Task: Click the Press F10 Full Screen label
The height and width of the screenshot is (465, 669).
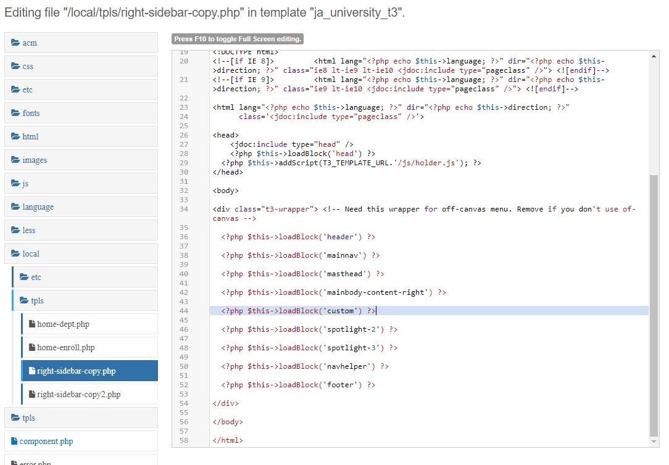Action: (238, 39)
